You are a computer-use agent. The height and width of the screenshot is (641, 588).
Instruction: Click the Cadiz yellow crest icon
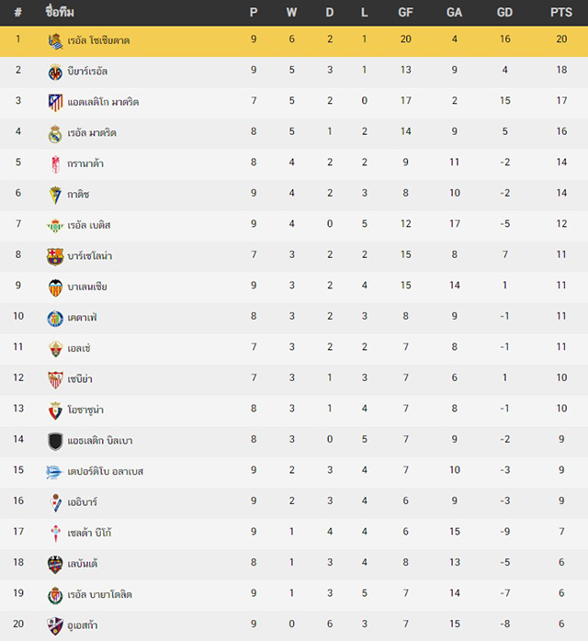click(x=55, y=195)
